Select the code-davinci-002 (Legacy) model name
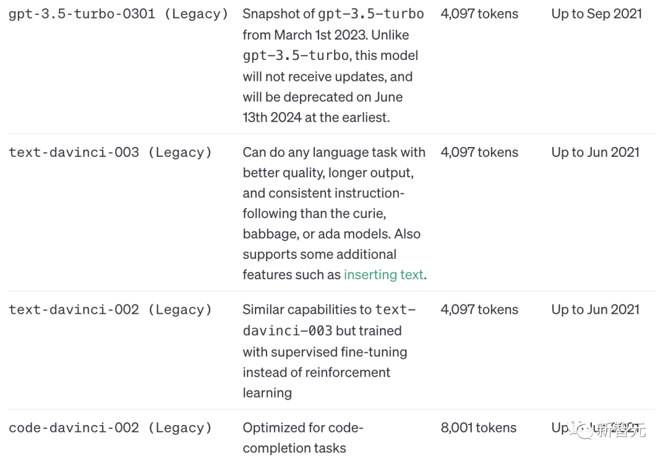 [110, 427]
